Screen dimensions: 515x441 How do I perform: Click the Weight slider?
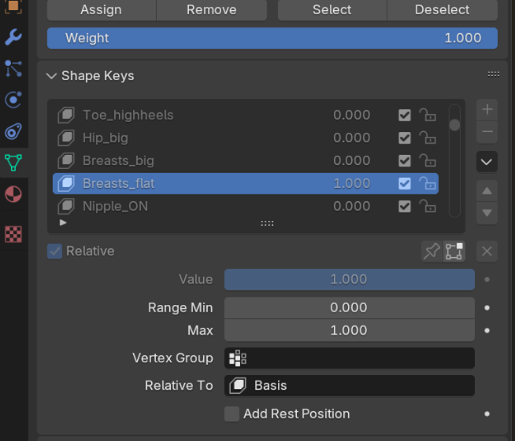click(272, 38)
